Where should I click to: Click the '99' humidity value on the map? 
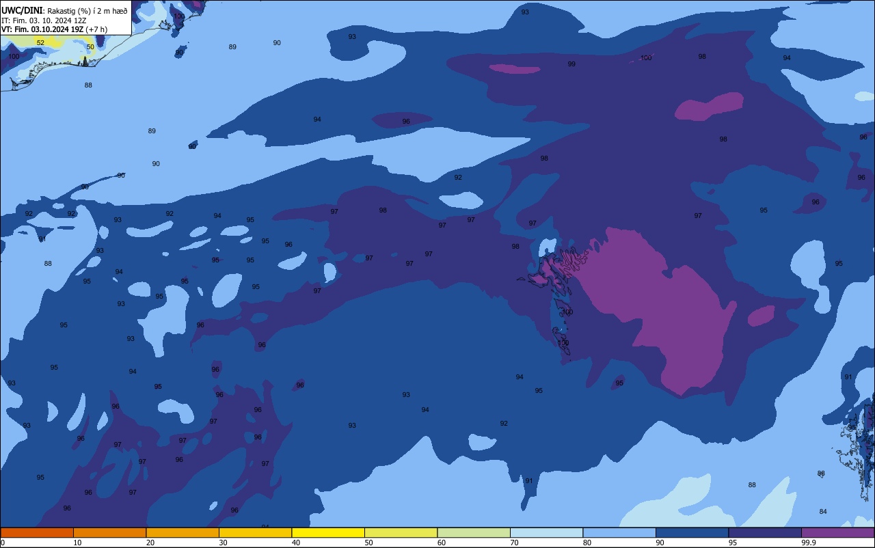pos(571,64)
